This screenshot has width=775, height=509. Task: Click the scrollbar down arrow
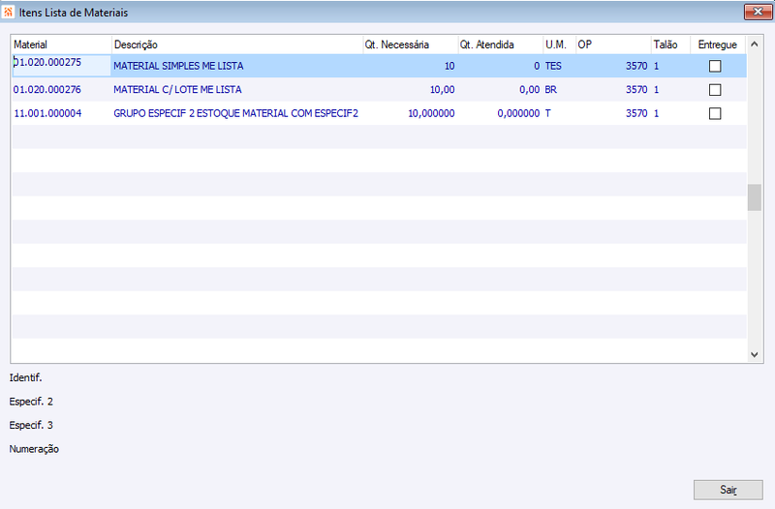pyautogui.click(x=755, y=354)
